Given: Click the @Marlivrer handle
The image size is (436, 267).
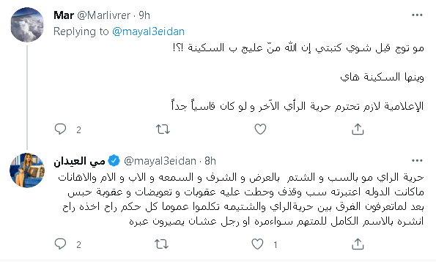Looking at the screenshot, I should (104, 15).
